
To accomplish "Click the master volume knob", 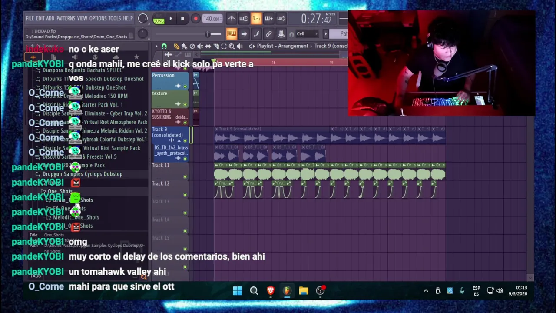I will tap(142, 18).
